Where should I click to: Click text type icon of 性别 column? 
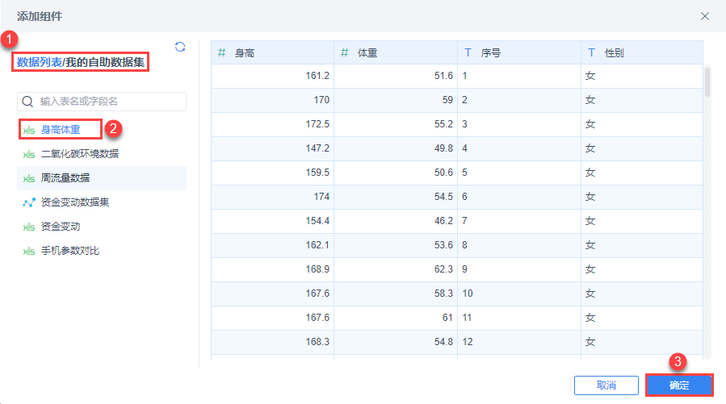[591, 52]
